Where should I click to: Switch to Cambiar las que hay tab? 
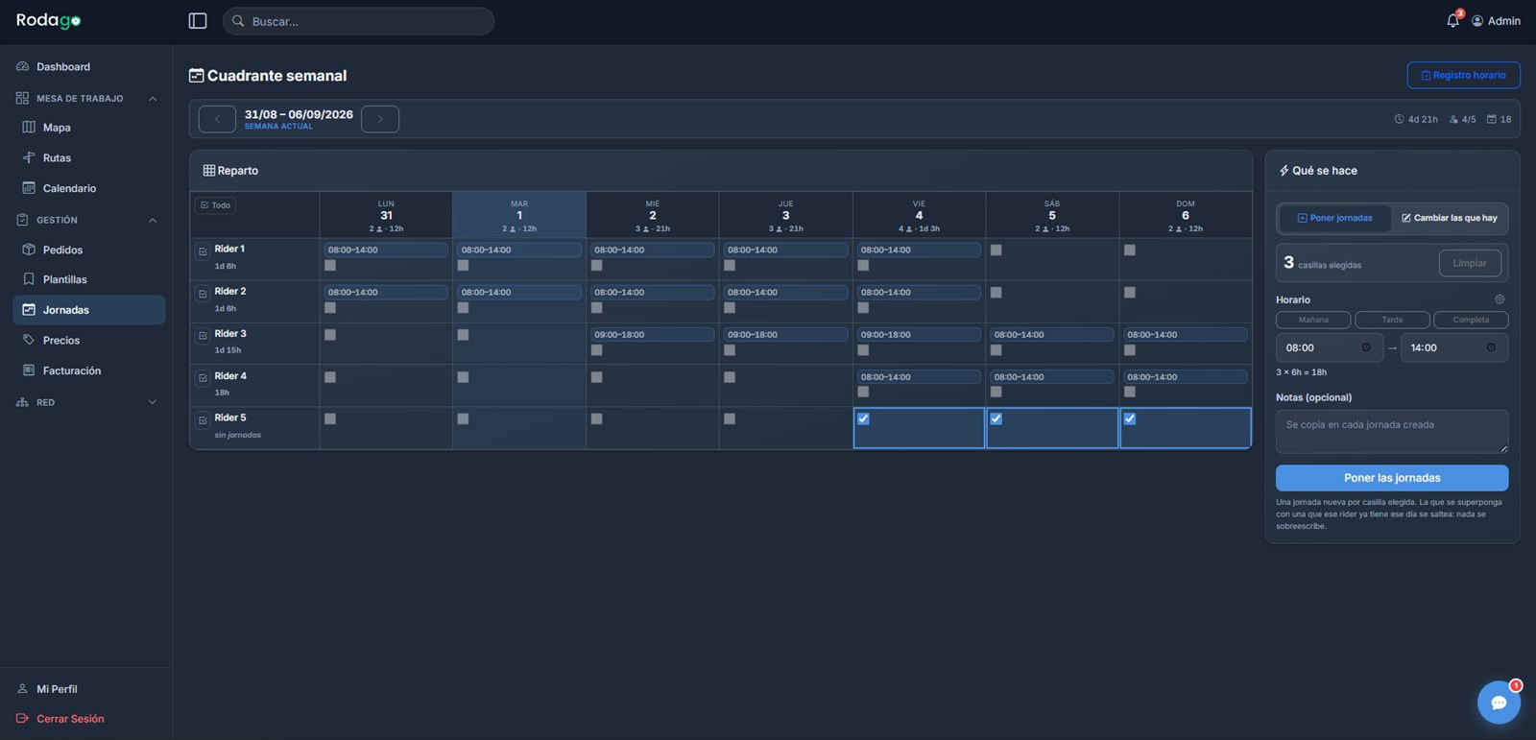pyautogui.click(x=1450, y=218)
